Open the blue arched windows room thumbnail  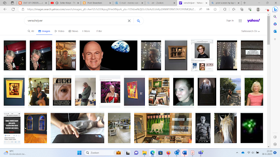35,128
